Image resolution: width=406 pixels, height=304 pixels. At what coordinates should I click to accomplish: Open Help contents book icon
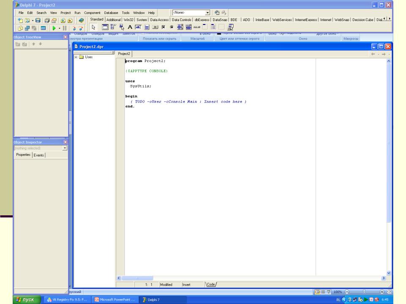(x=81, y=20)
